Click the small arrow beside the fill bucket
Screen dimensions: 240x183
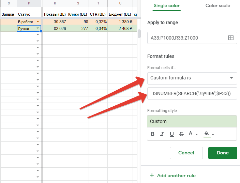213,135
